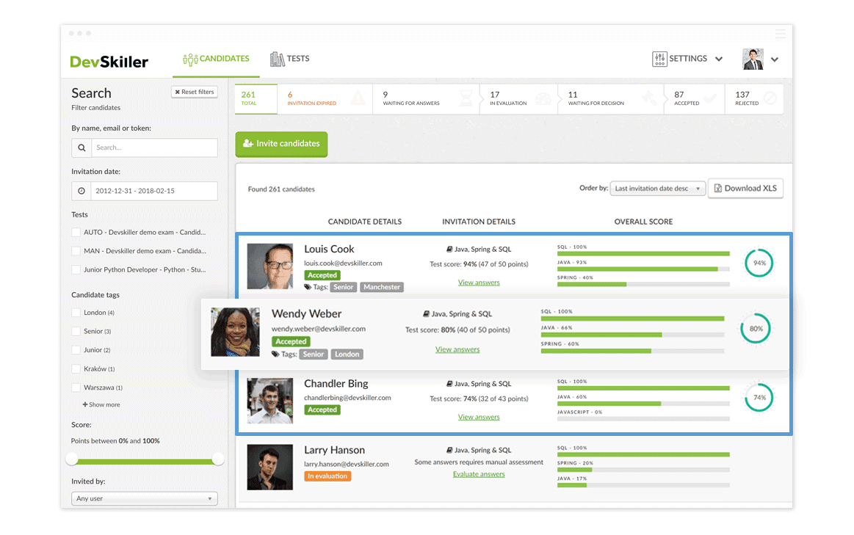Click the Download XLS file icon
Screen dimensions: 854x535
click(718, 189)
